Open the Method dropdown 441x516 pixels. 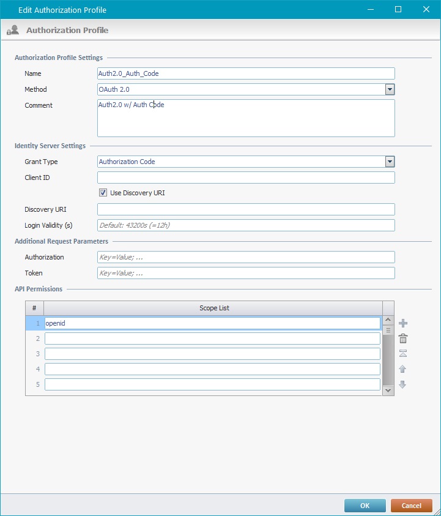pyautogui.click(x=390, y=89)
